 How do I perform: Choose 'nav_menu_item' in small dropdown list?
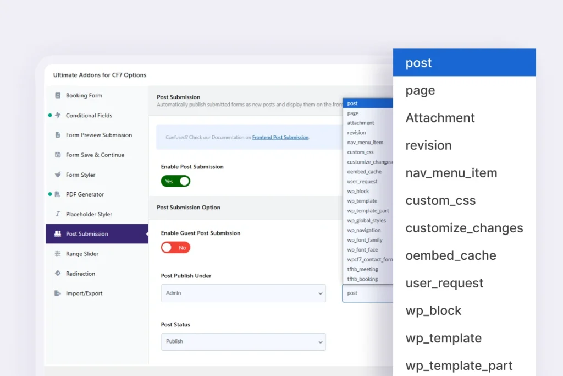click(368, 142)
